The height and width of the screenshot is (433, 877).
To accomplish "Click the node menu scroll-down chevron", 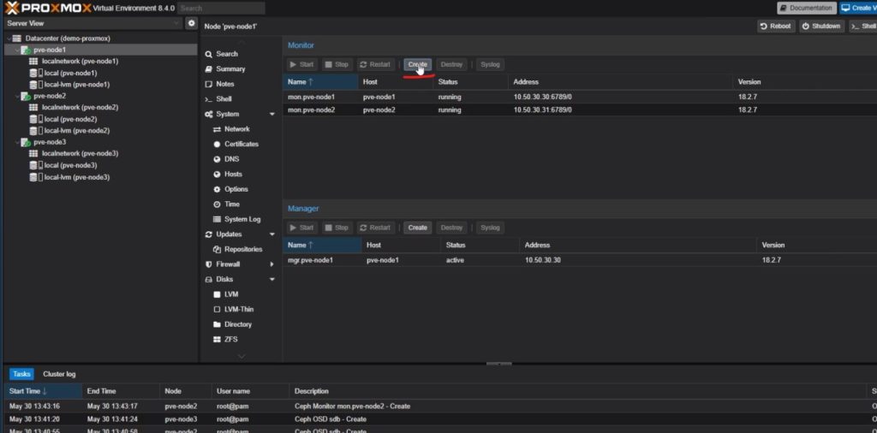I will [241, 356].
